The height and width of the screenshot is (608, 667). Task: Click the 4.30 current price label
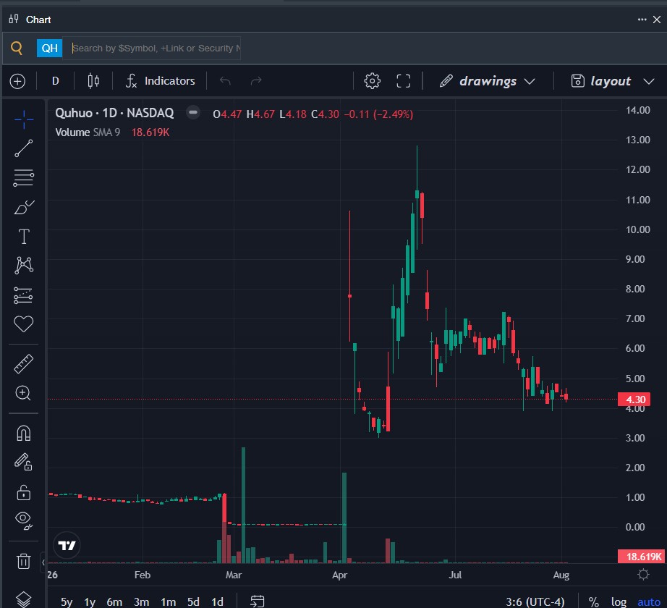(634, 399)
